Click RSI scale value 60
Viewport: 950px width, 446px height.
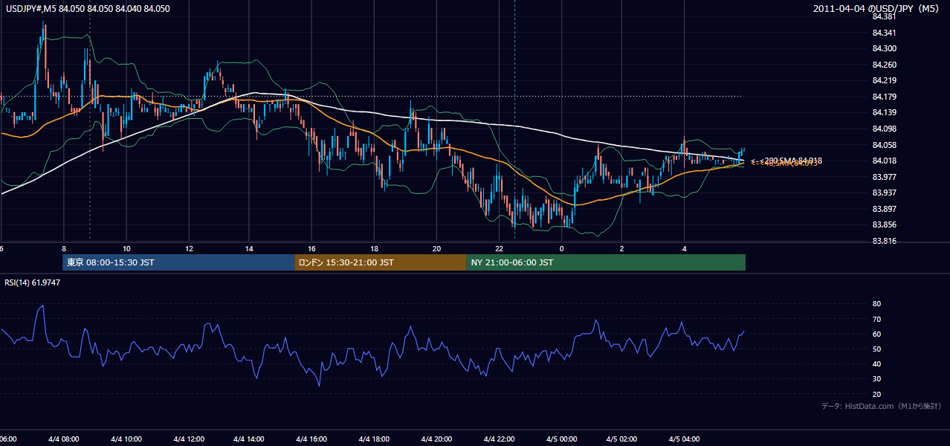coord(876,334)
